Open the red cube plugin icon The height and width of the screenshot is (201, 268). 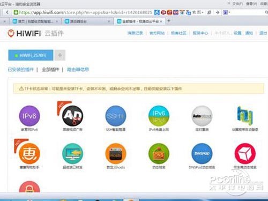pos(245,153)
